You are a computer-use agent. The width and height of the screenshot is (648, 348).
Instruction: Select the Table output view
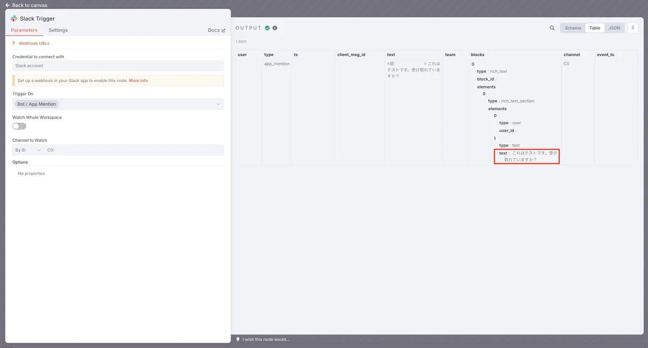coord(595,28)
